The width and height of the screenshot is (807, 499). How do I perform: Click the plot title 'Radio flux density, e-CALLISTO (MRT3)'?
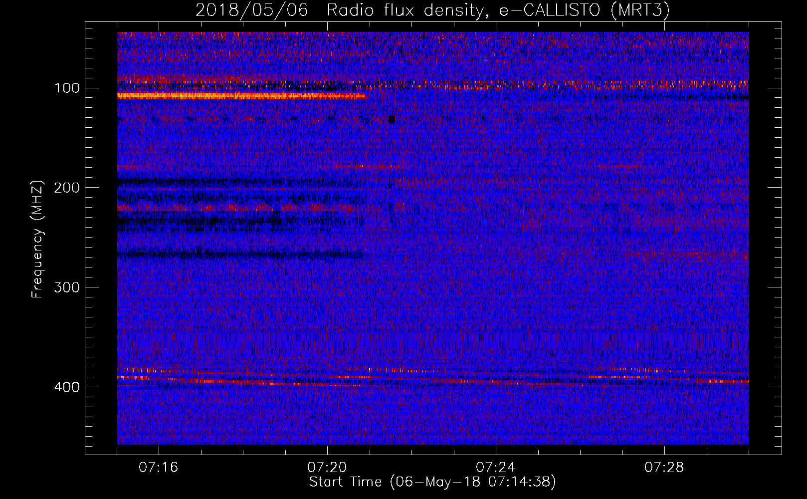coord(498,10)
